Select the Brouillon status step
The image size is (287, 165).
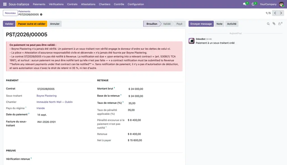(x=152, y=24)
